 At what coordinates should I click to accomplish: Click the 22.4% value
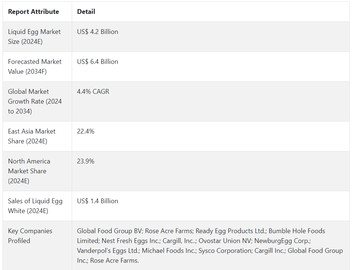pyautogui.click(x=86, y=131)
